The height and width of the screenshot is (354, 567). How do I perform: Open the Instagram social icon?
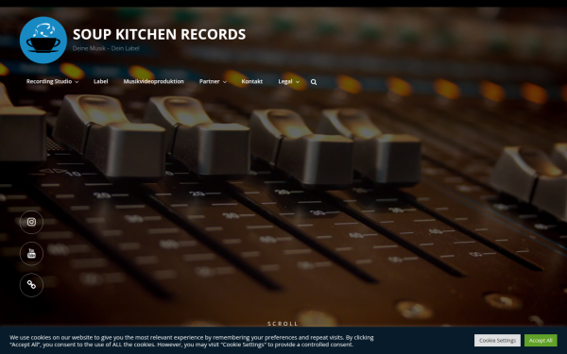[x=31, y=222]
